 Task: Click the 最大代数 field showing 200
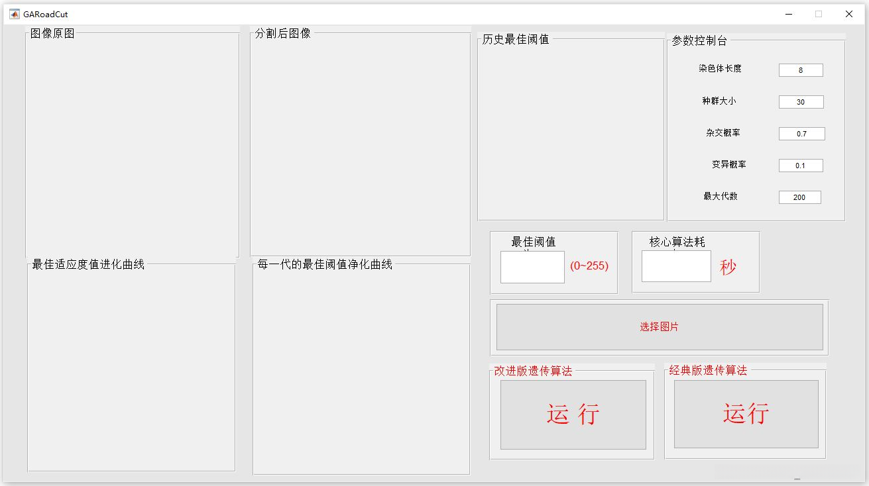tap(799, 197)
